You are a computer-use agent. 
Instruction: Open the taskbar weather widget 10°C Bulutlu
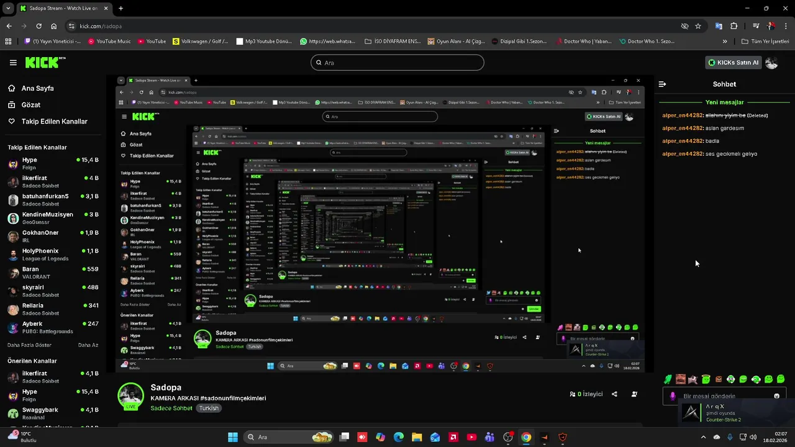pyautogui.click(x=22, y=437)
